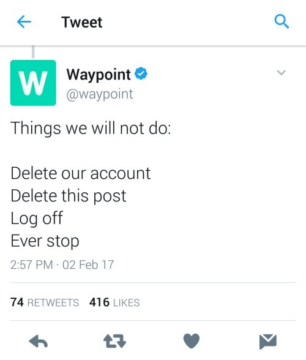
Task: View the 74 Retweets list
Action: [x=45, y=302]
